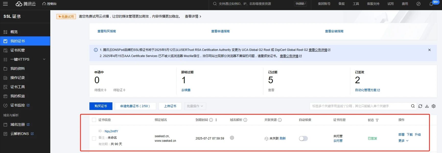Go to the 控制台 console home
This screenshot has height=153, width=442.
[x=49, y=4]
